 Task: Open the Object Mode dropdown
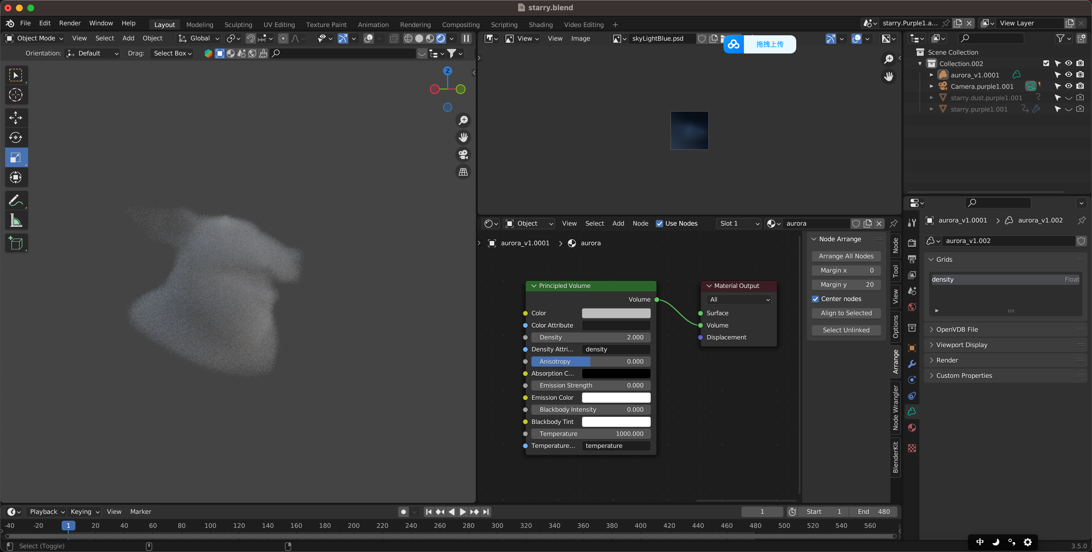[x=34, y=39]
